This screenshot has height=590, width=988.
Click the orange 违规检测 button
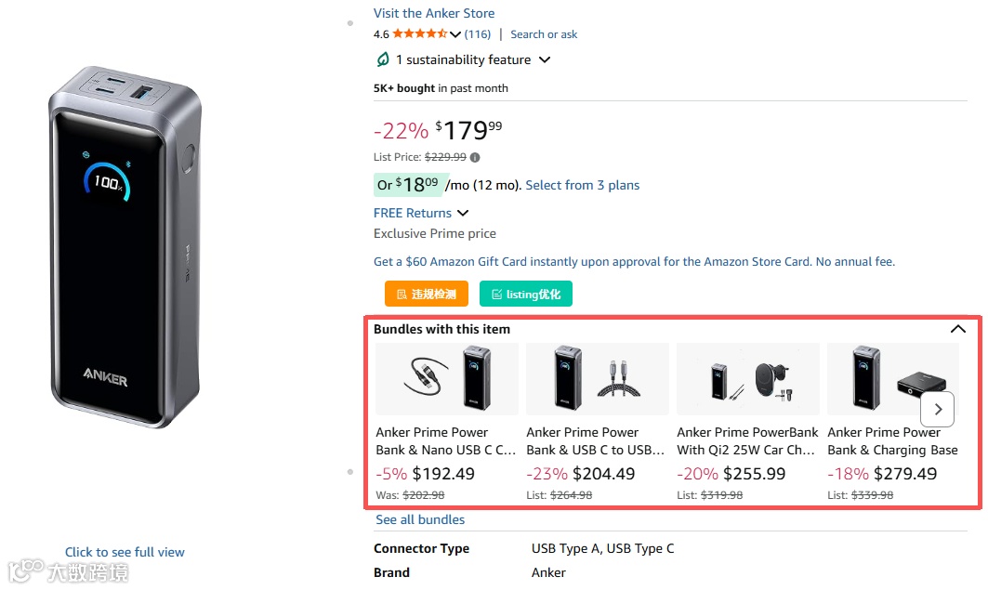pyautogui.click(x=427, y=294)
